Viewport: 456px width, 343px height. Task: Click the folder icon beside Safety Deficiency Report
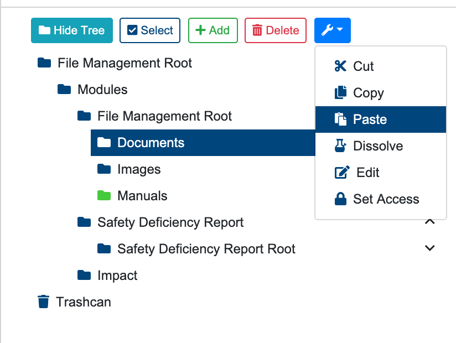pyautogui.click(x=84, y=222)
